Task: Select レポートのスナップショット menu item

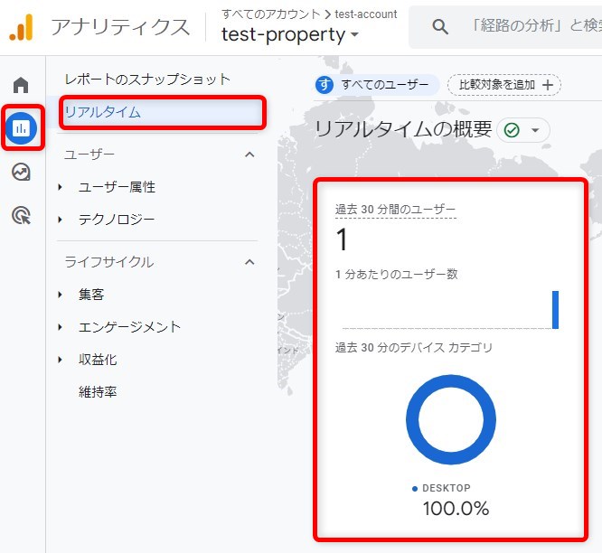Action: click(x=147, y=80)
